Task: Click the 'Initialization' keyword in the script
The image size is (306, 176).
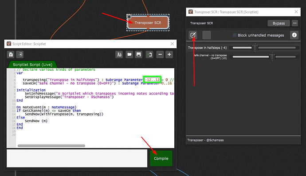Action: (x=31, y=90)
